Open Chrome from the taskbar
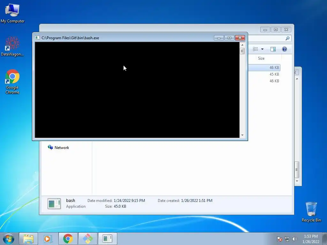The width and height of the screenshot is (327, 245). pyautogui.click(x=68, y=239)
